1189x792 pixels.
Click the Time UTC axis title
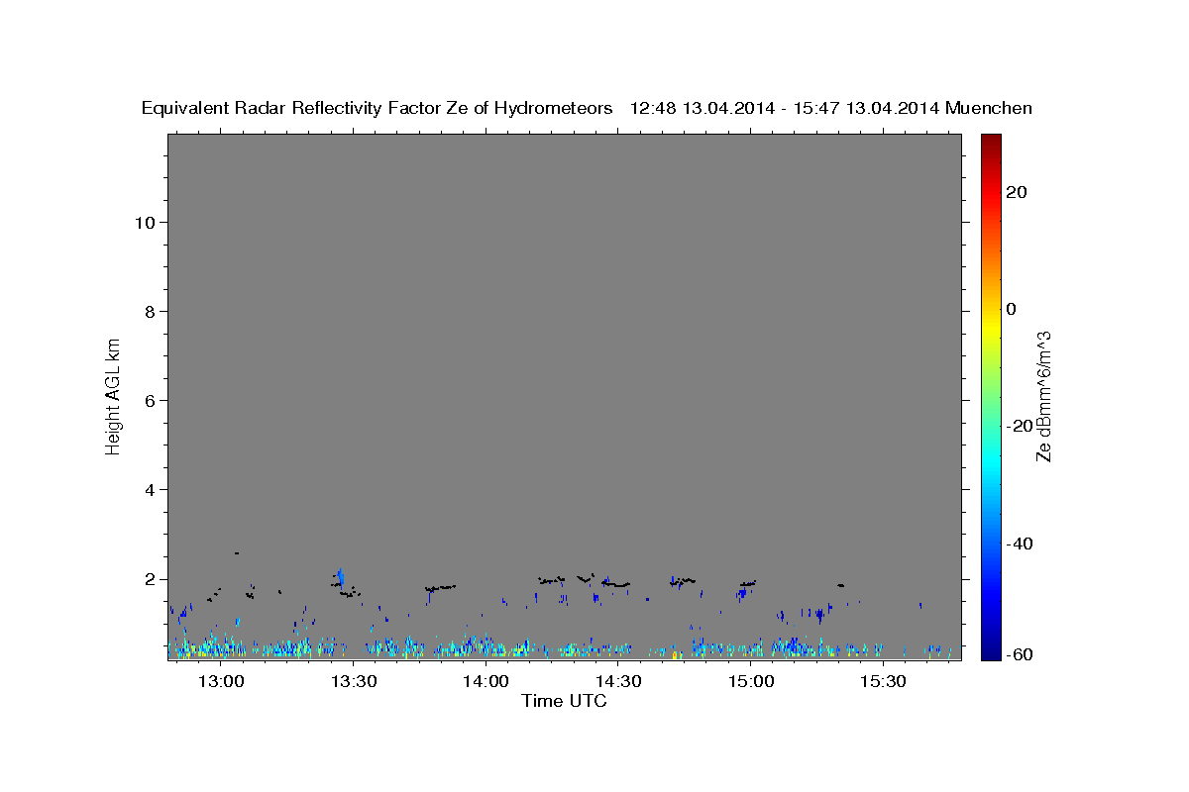pyautogui.click(x=564, y=701)
